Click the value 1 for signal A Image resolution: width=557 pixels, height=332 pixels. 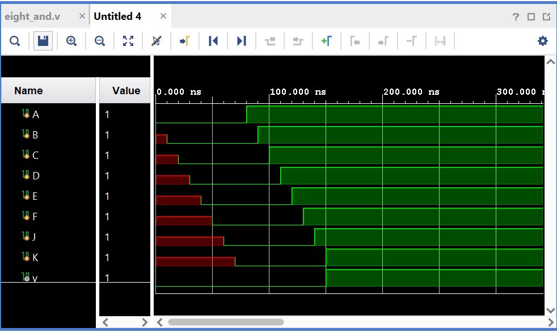pos(107,115)
